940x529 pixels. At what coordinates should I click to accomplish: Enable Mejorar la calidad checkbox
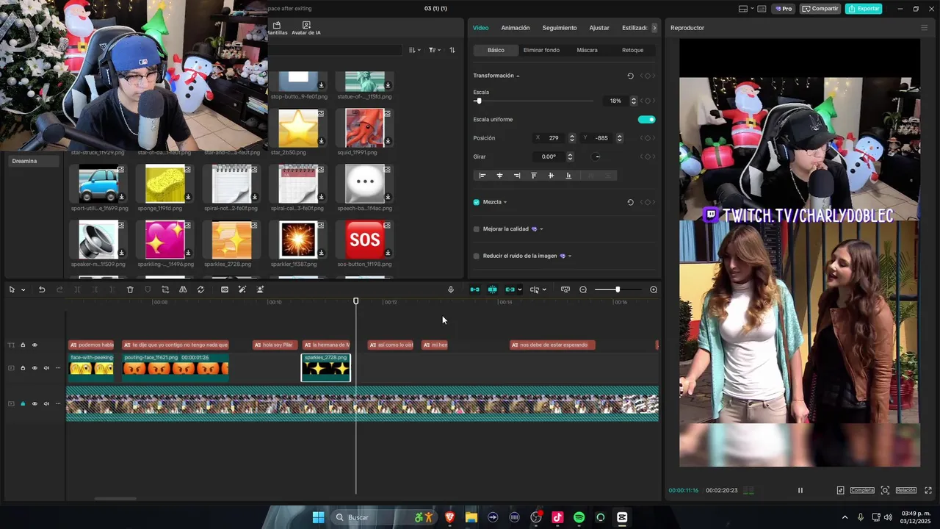[477, 229]
